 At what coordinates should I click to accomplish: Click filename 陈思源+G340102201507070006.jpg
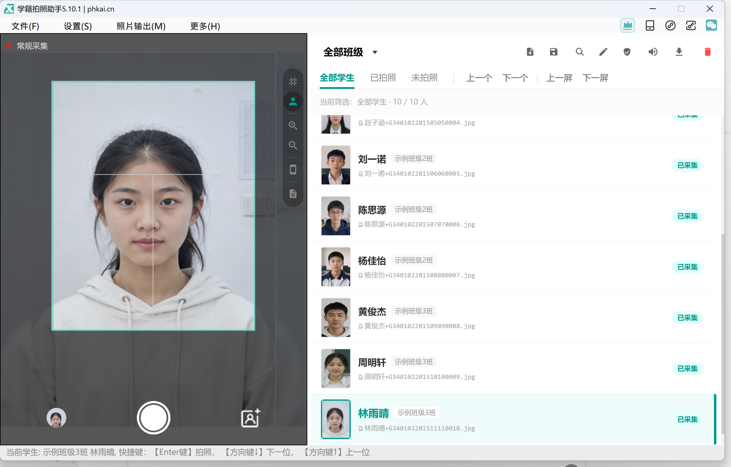tap(419, 224)
